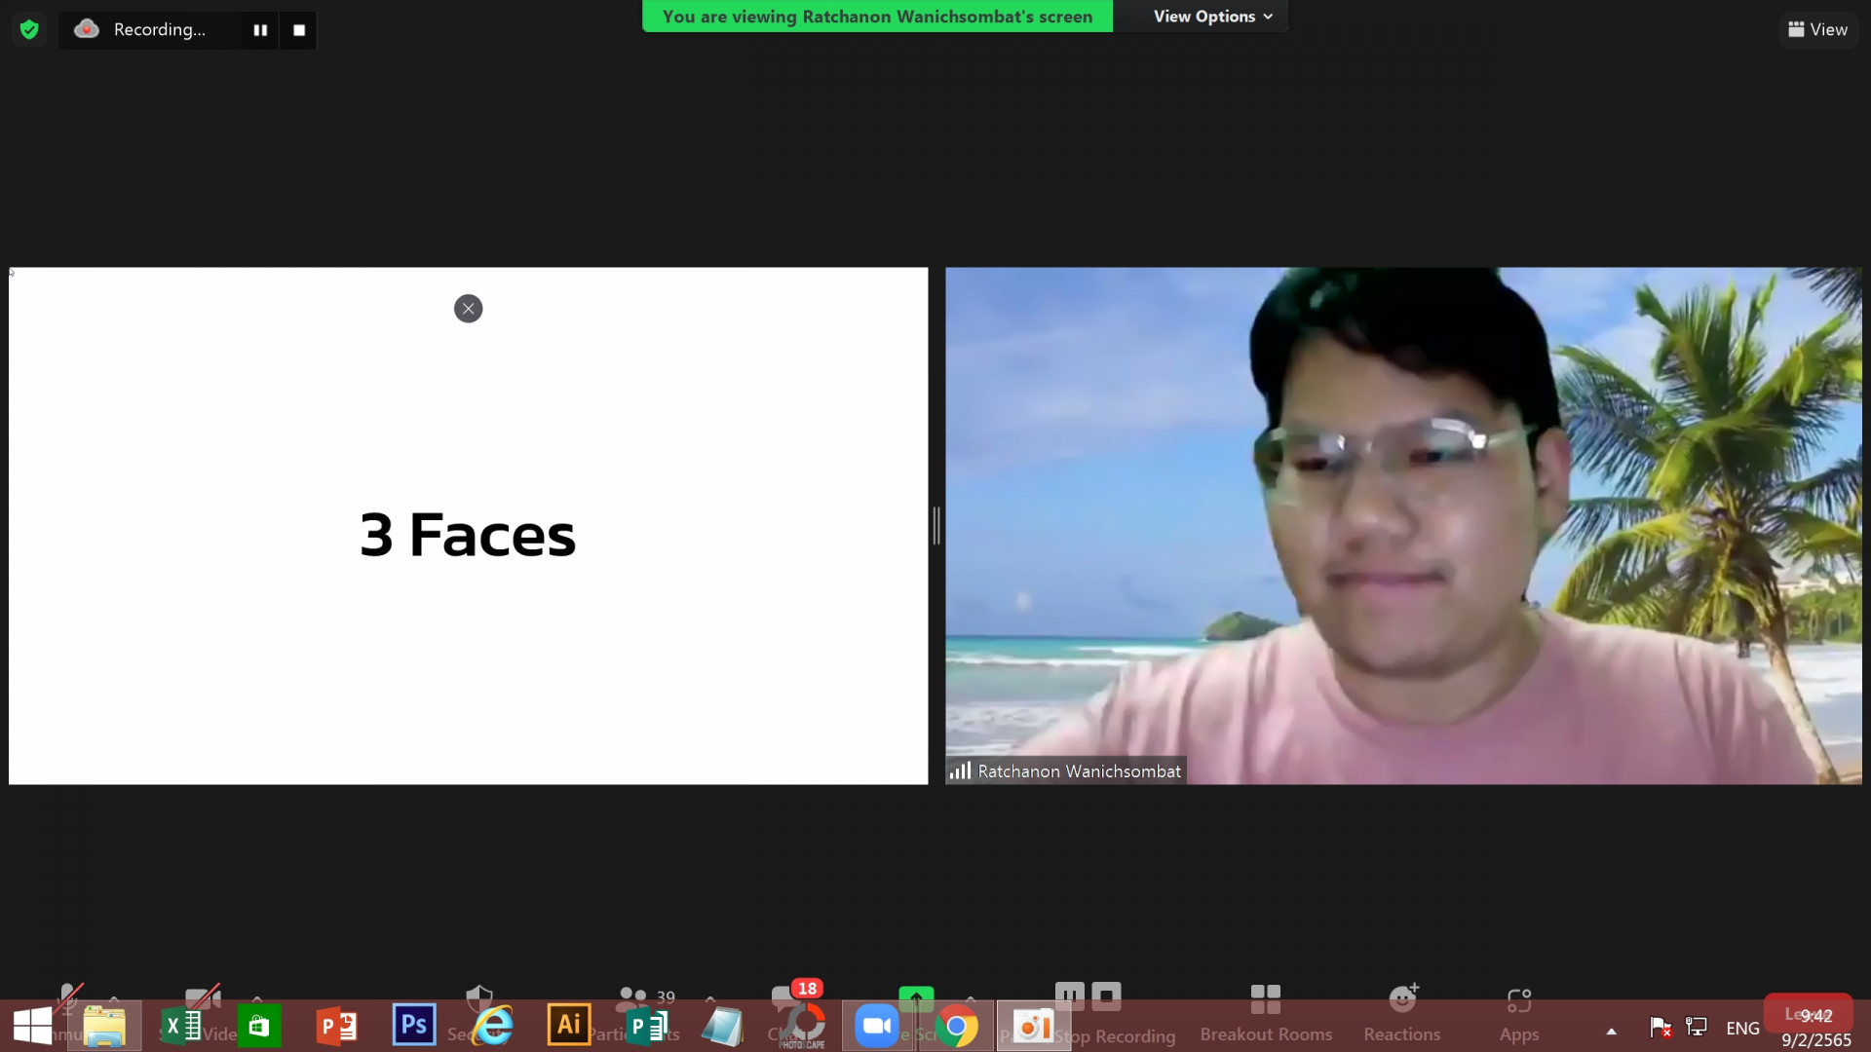The height and width of the screenshot is (1052, 1871).
Task: Open File Explorer from the taskbar
Action: (x=104, y=1026)
